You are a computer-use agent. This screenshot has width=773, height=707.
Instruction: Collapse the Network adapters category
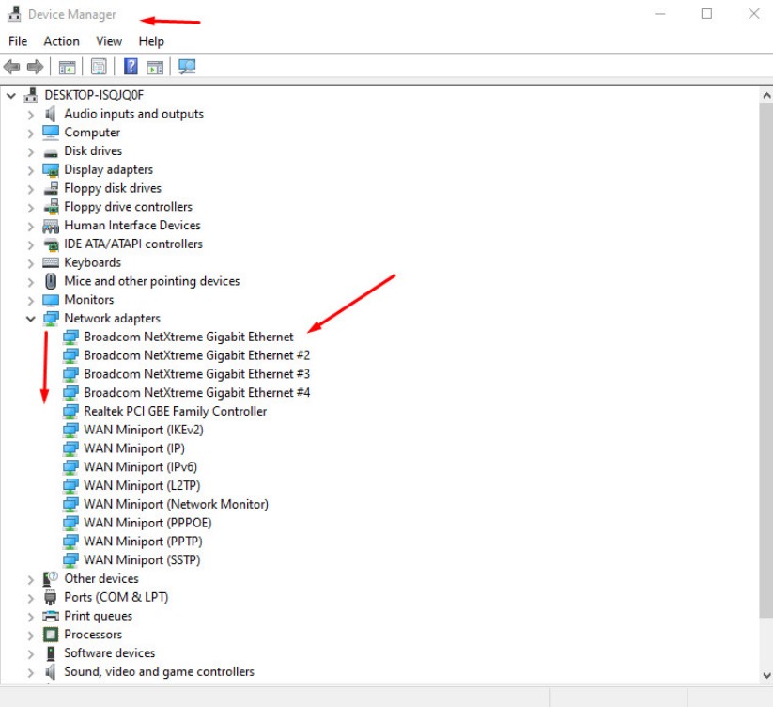coord(31,319)
